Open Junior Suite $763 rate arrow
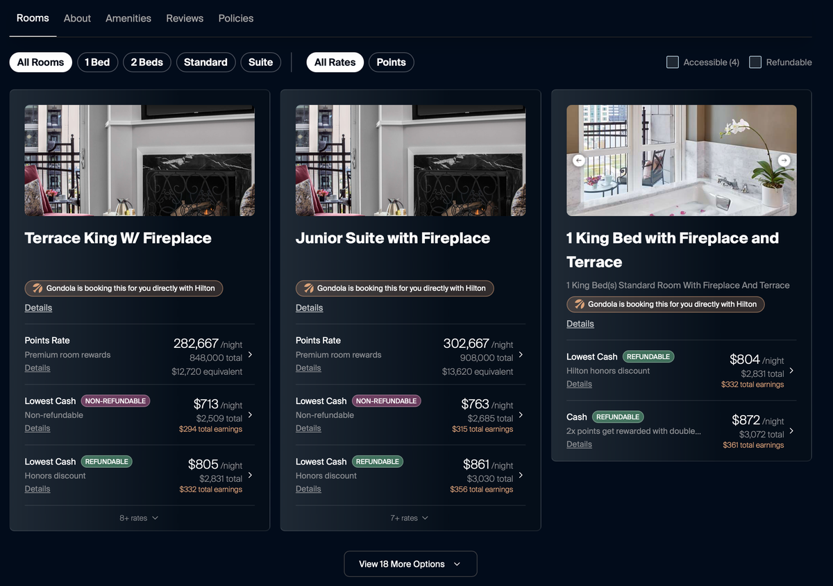The width and height of the screenshot is (833, 586). (x=521, y=415)
